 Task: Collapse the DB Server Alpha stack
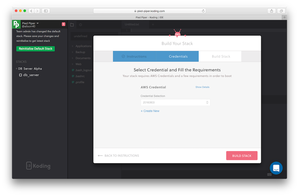pos(16,69)
